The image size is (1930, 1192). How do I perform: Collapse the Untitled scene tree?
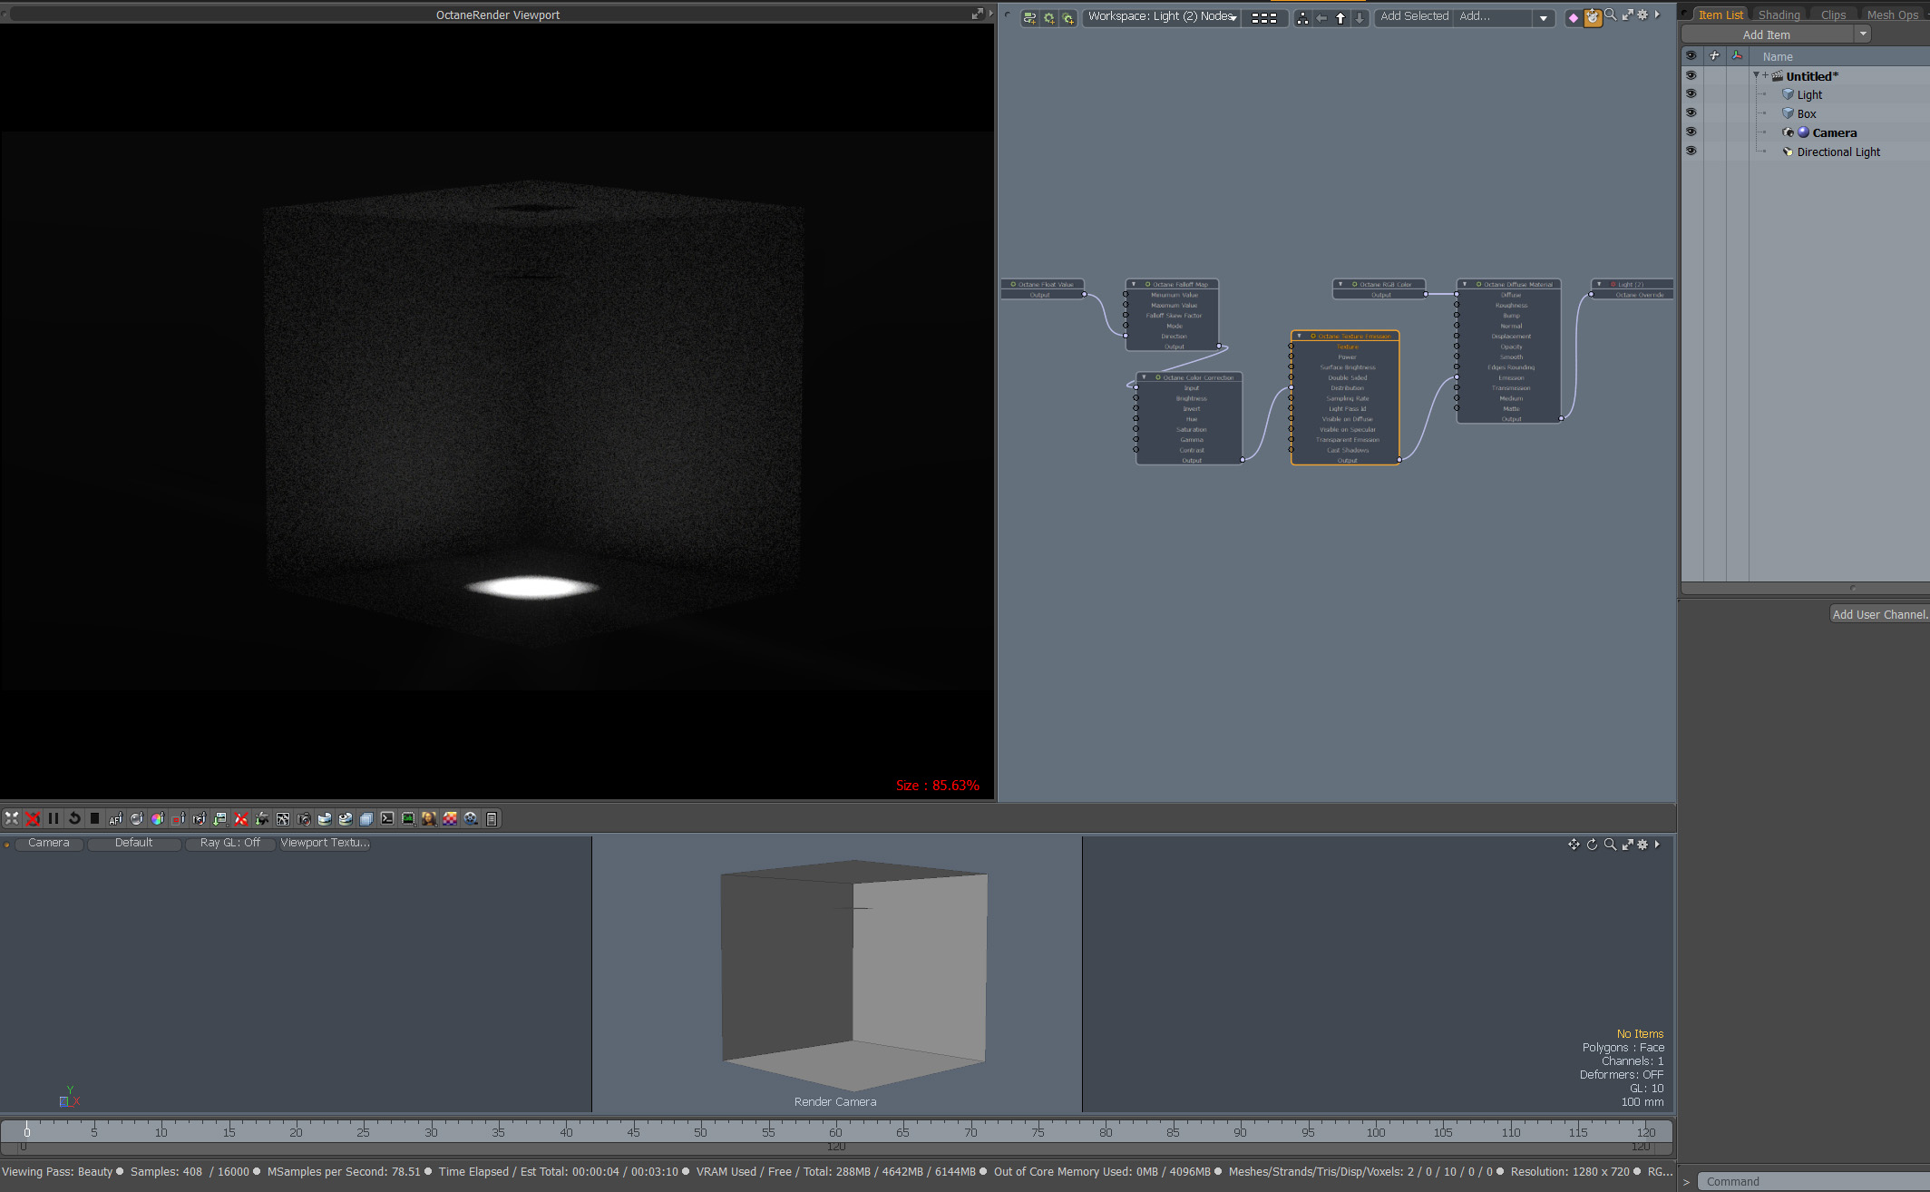1756,75
